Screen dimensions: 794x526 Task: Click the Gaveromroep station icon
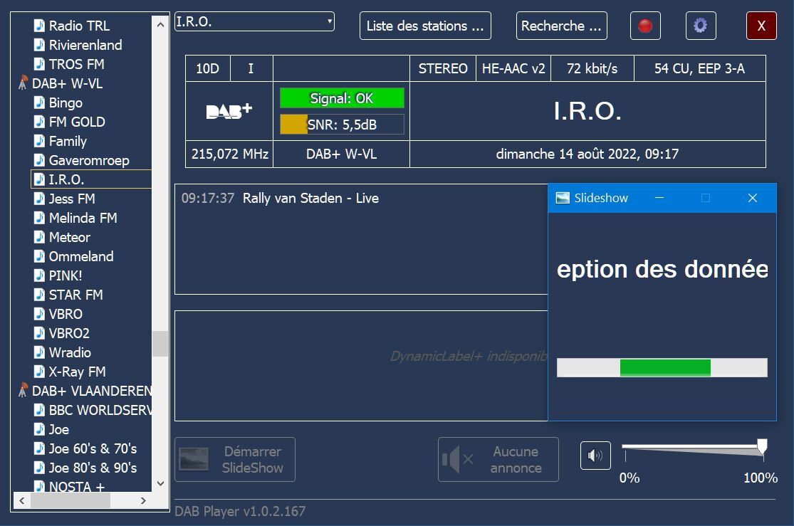(39, 160)
